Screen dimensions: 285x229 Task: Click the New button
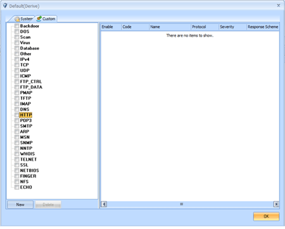click(20, 204)
